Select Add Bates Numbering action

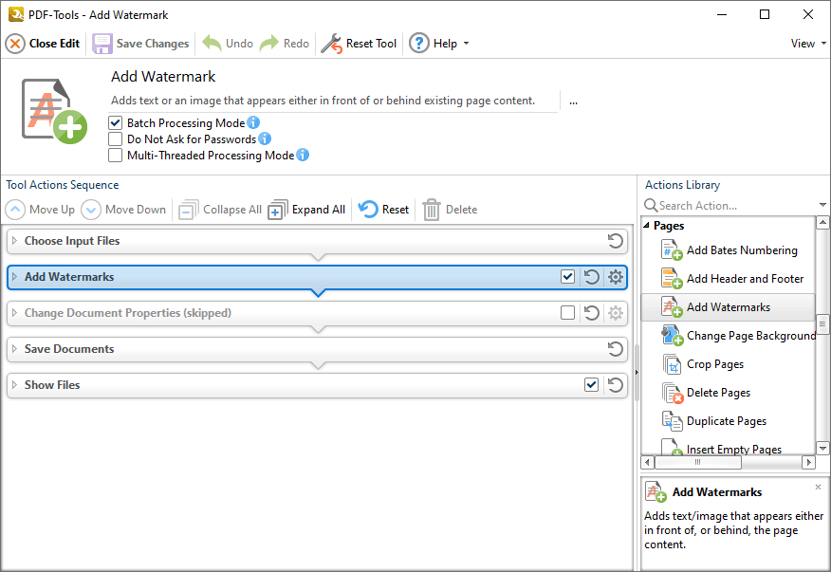pos(742,250)
